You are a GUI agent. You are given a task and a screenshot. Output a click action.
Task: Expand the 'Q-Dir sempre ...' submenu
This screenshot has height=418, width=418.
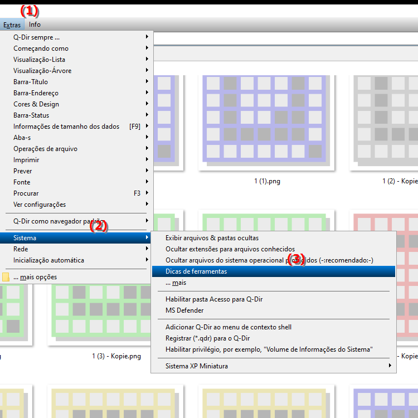pyautogui.click(x=76, y=37)
